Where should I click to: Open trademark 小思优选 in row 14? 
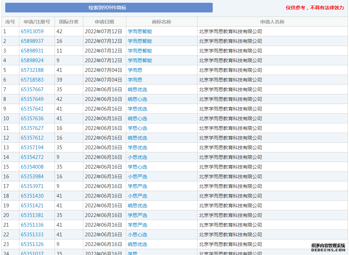[x=137, y=157]
